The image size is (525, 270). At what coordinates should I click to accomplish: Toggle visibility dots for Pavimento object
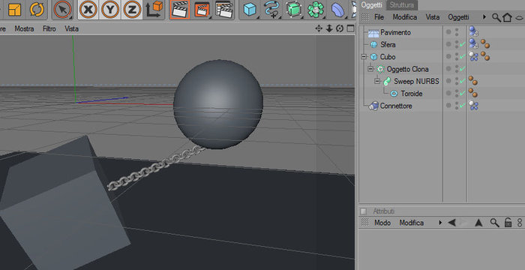pos(456,32)
